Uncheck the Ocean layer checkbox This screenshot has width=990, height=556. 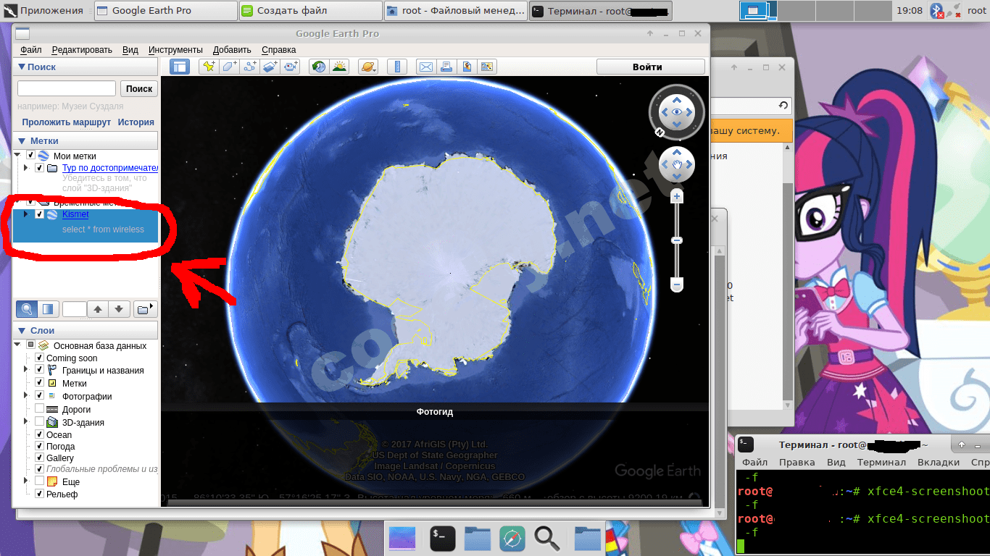[40, 434]
